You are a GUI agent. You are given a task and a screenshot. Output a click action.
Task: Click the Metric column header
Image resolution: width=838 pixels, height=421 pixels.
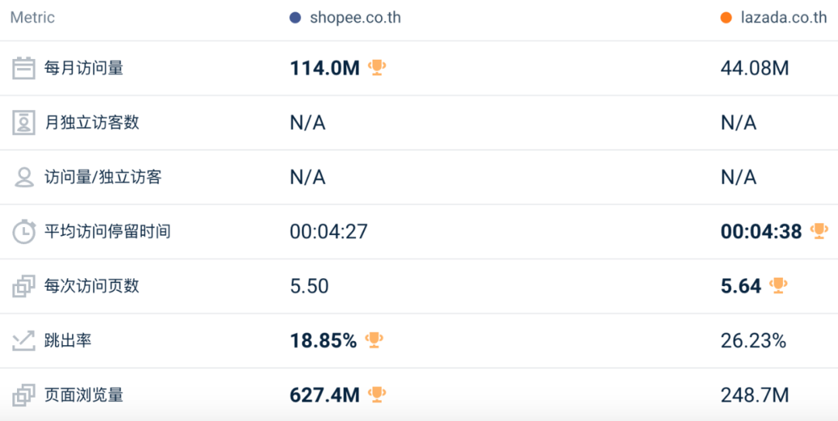(x=33, y=18)
